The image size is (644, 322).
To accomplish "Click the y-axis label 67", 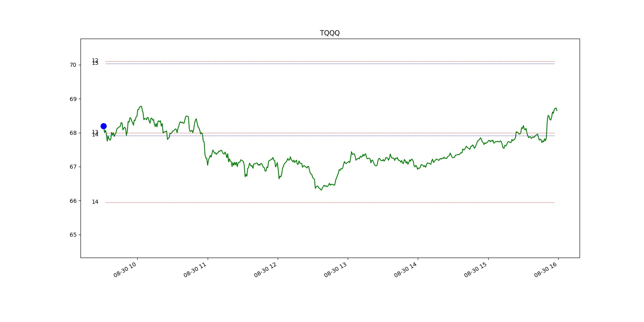I will 73,167.
